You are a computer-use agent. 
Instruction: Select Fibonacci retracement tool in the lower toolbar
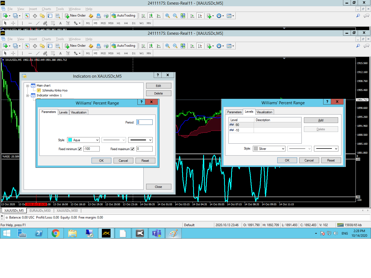(53, 53)
